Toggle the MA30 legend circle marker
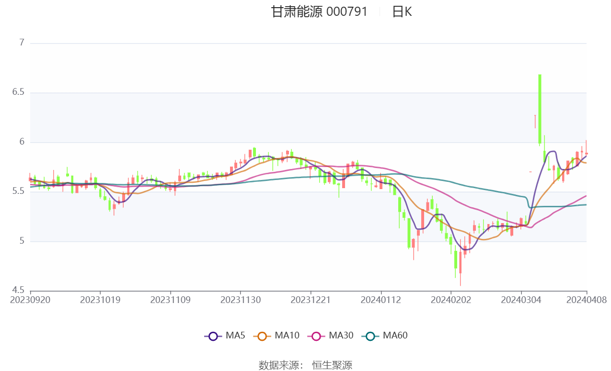The width and height of the screenshot is (611, 371). (316, 336)
